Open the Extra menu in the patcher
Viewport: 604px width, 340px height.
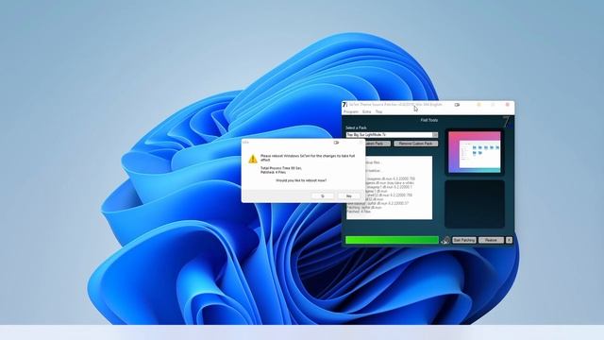pos(367,111)
